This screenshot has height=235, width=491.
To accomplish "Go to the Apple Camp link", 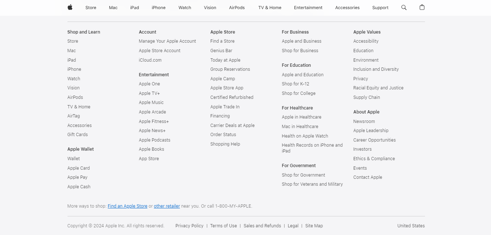I will (223, 79).
